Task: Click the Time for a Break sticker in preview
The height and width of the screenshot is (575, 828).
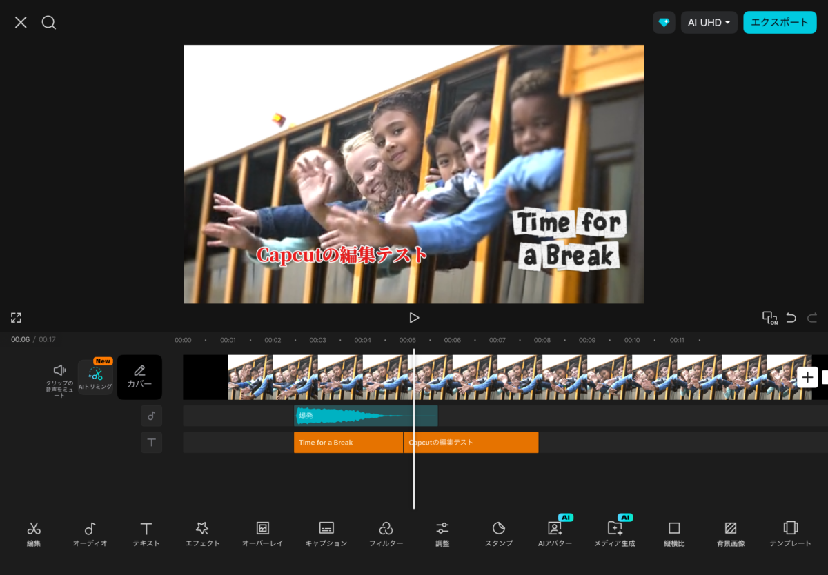Action: [569, 239]
